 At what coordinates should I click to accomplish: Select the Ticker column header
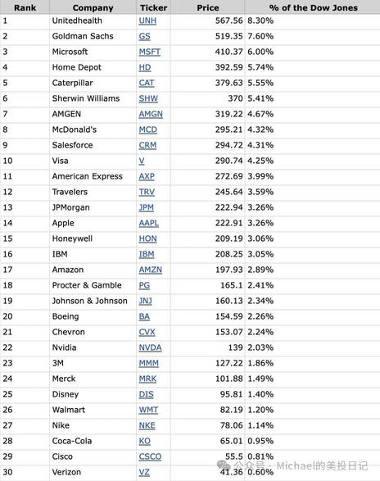coord(153,7)
